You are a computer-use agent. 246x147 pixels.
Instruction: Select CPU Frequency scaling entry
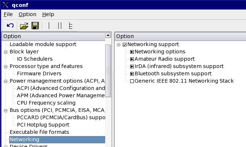[x=46, y=103]
